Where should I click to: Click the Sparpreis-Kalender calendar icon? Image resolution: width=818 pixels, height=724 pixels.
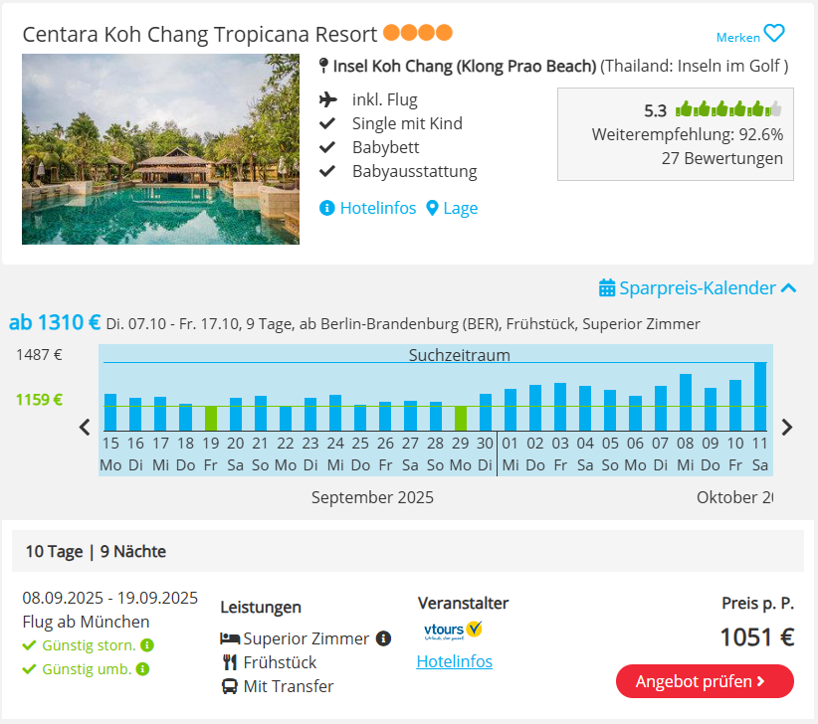607,287
